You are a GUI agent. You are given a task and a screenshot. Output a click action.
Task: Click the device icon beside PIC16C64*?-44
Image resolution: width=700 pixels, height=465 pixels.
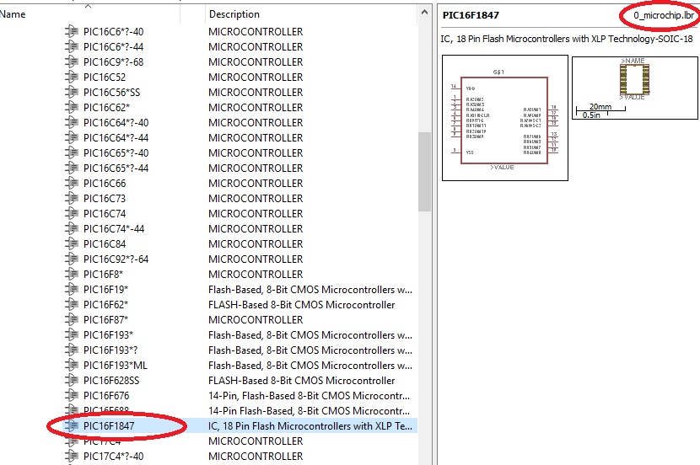click(72, 138)
